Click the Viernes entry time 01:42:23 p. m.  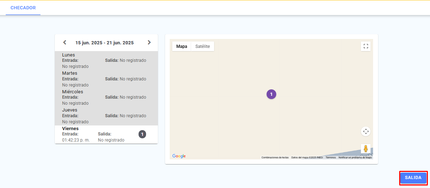76,140
